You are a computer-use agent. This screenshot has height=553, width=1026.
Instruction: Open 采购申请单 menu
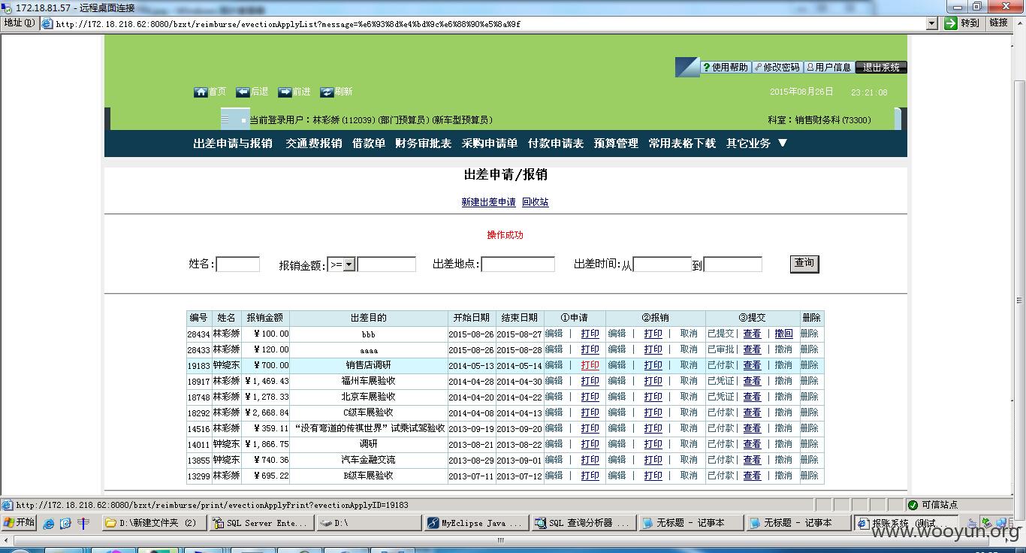point(490,143)
